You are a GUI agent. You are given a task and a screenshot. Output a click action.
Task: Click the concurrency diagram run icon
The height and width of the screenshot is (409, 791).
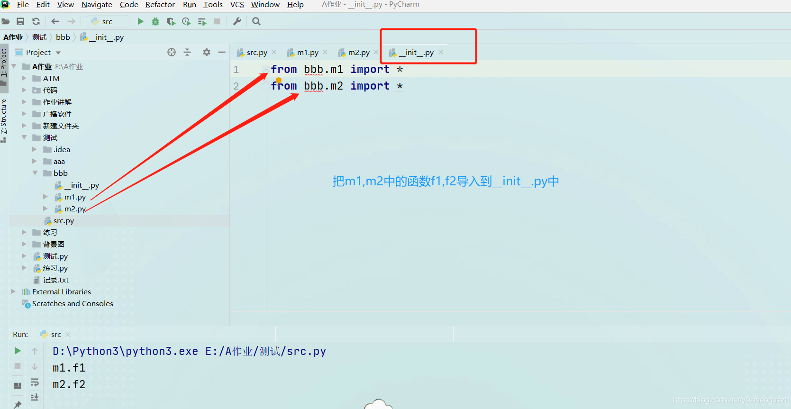202,21
